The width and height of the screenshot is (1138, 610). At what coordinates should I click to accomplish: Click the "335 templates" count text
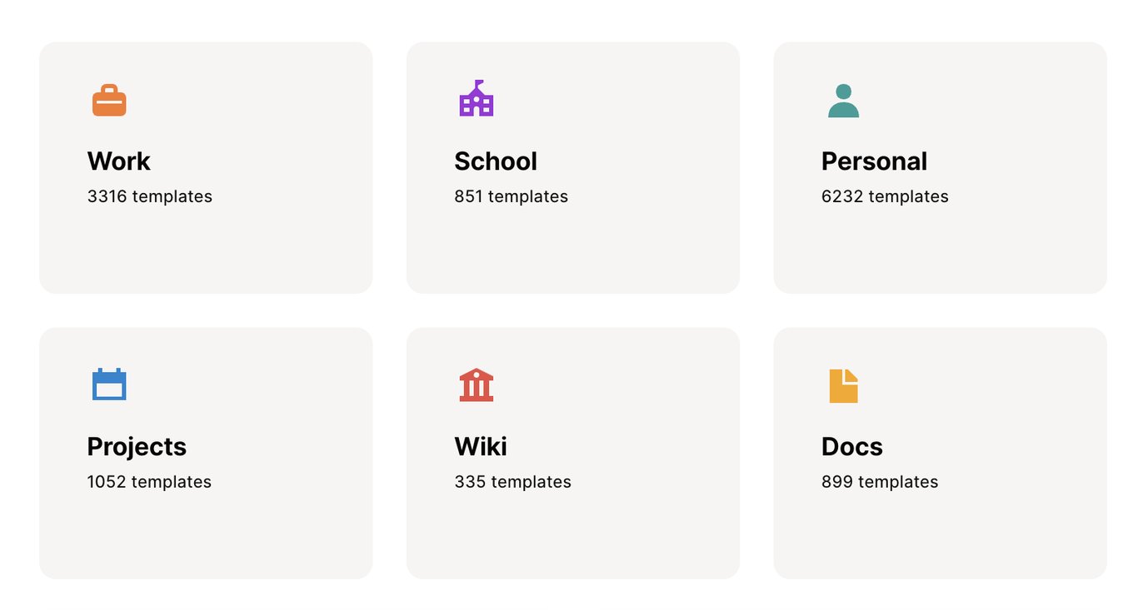512,482
